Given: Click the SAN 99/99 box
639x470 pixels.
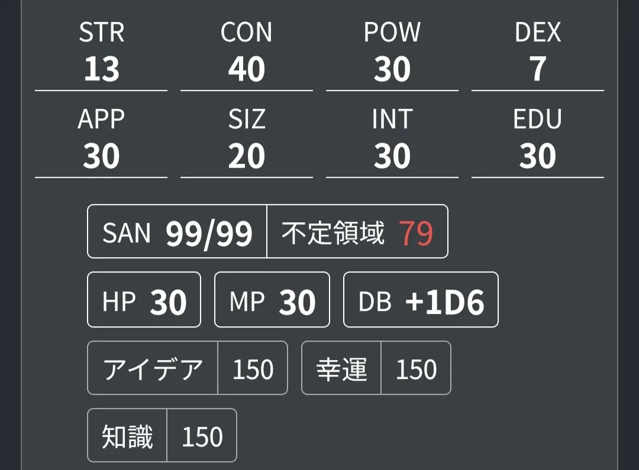Looking at the screenshot, I should click(177, 232).
